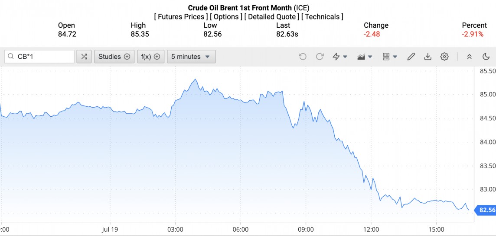Screen dimensions: 496x236
Task: Undo the last chart action
Action: point(303,57)
